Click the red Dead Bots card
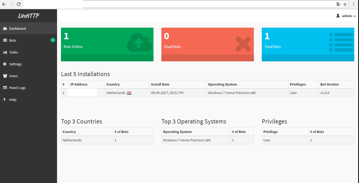The width and height of the screenshot is (359, 183). [207, 44]
